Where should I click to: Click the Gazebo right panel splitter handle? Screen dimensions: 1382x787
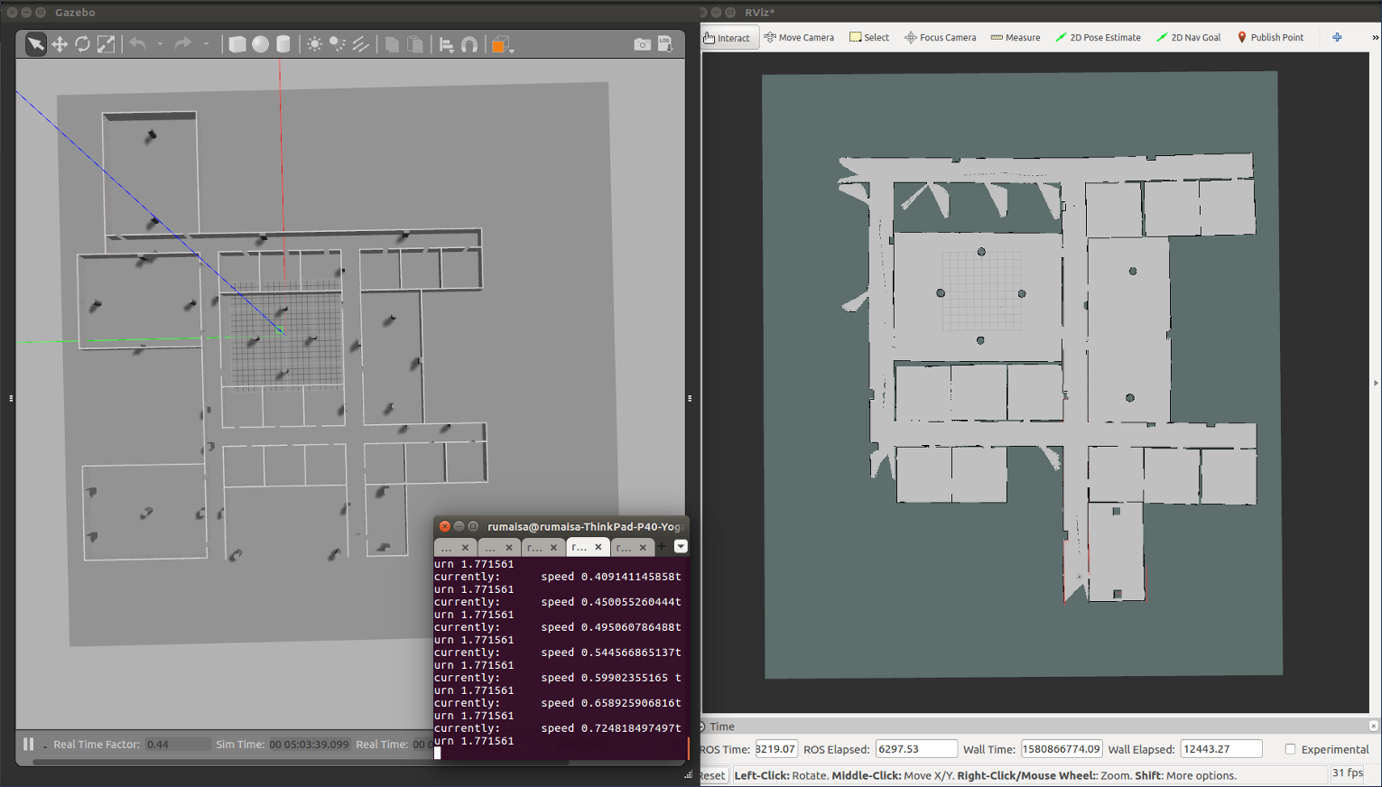690,398
